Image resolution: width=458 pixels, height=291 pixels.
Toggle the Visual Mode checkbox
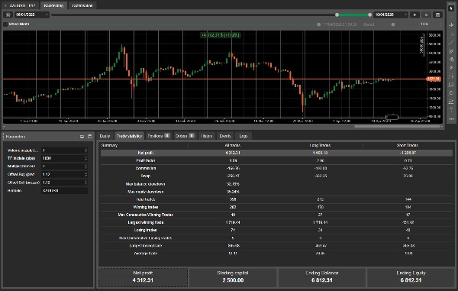click(x=5, y=24)
